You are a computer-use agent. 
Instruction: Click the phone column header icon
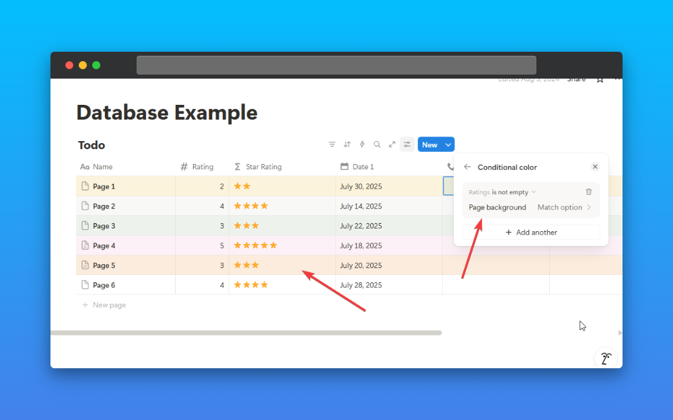[x=450, y=167]
